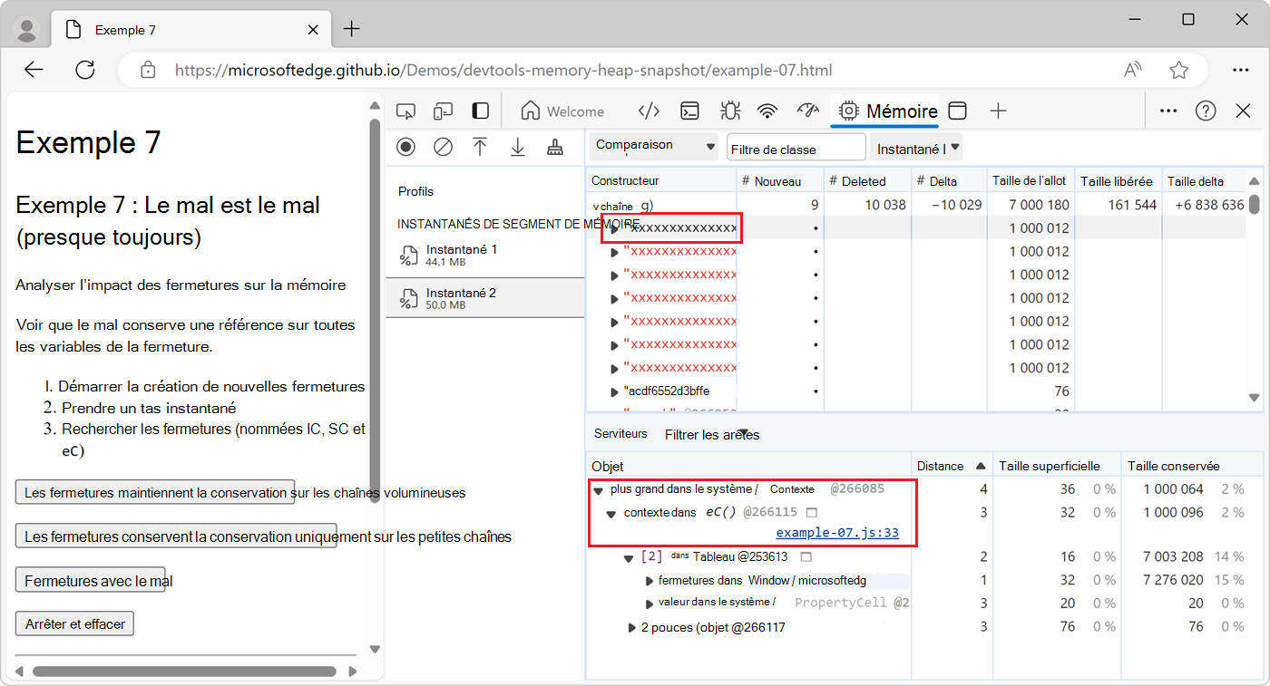Open the Elements tool icon
The width and height of the screenshot is (1270, 686).
click(649, 111)
